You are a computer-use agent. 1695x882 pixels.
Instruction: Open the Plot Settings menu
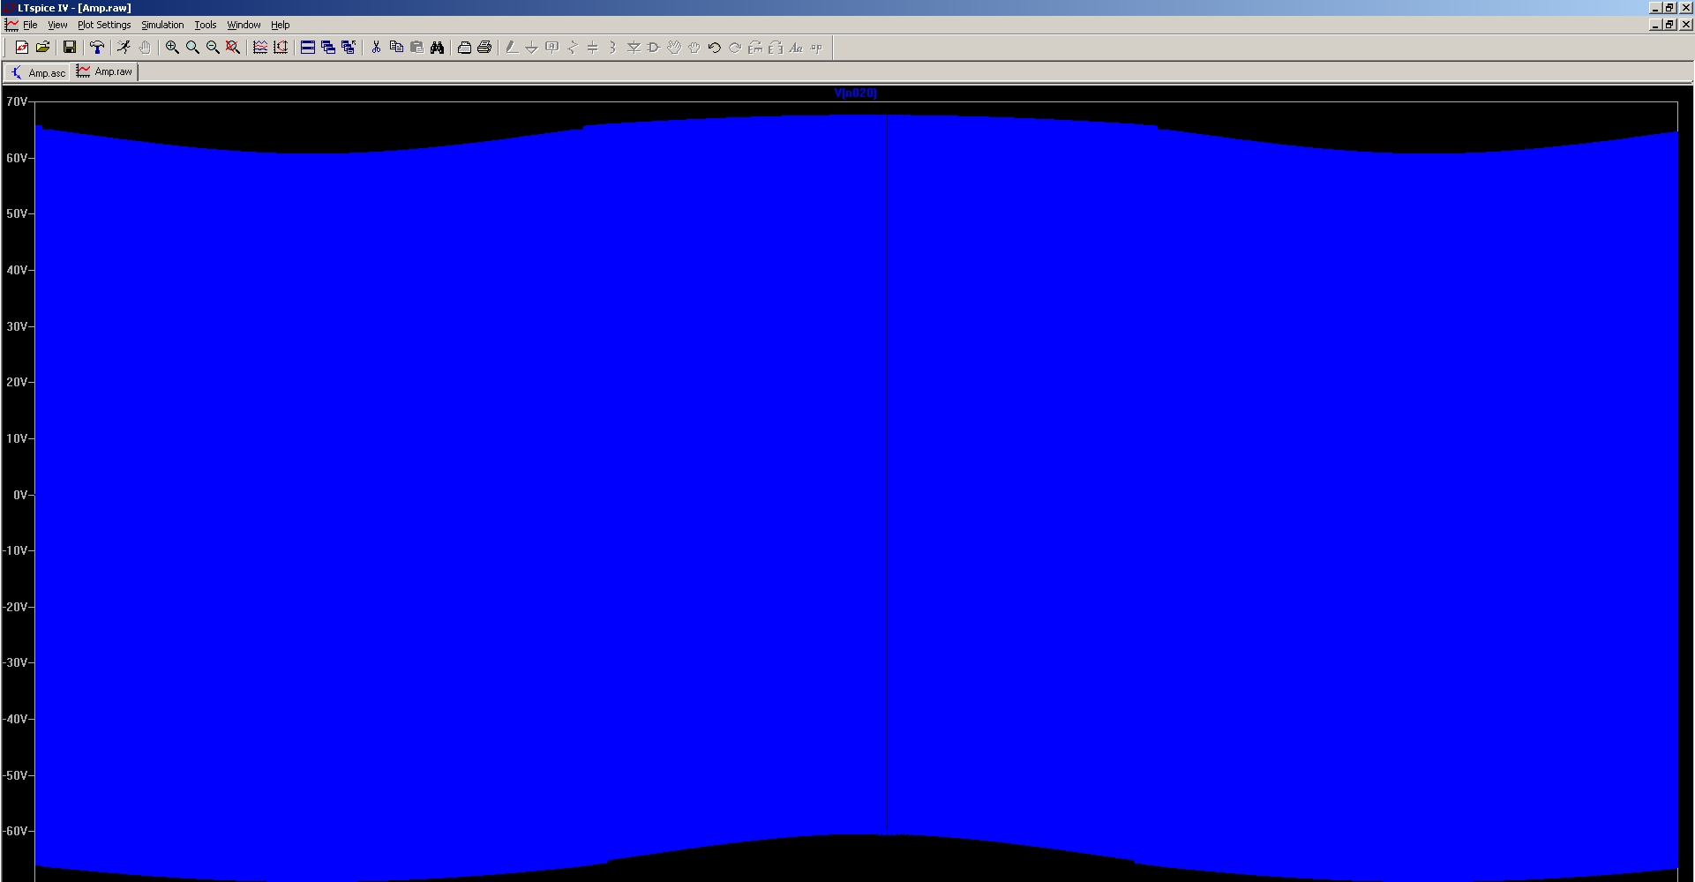click(104, 25)
